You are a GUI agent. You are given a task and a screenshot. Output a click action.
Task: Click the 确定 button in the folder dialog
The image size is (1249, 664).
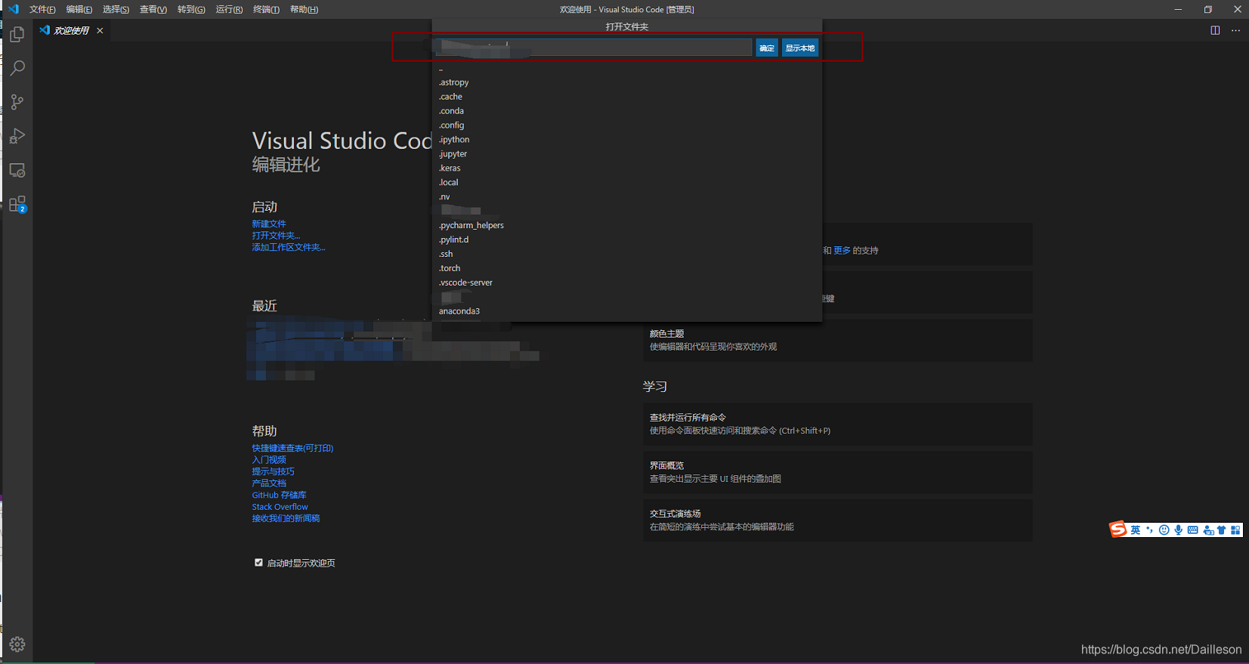tap(767, 48)
